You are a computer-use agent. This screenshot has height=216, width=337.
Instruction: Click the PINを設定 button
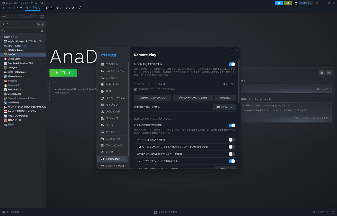coord(225,97)
